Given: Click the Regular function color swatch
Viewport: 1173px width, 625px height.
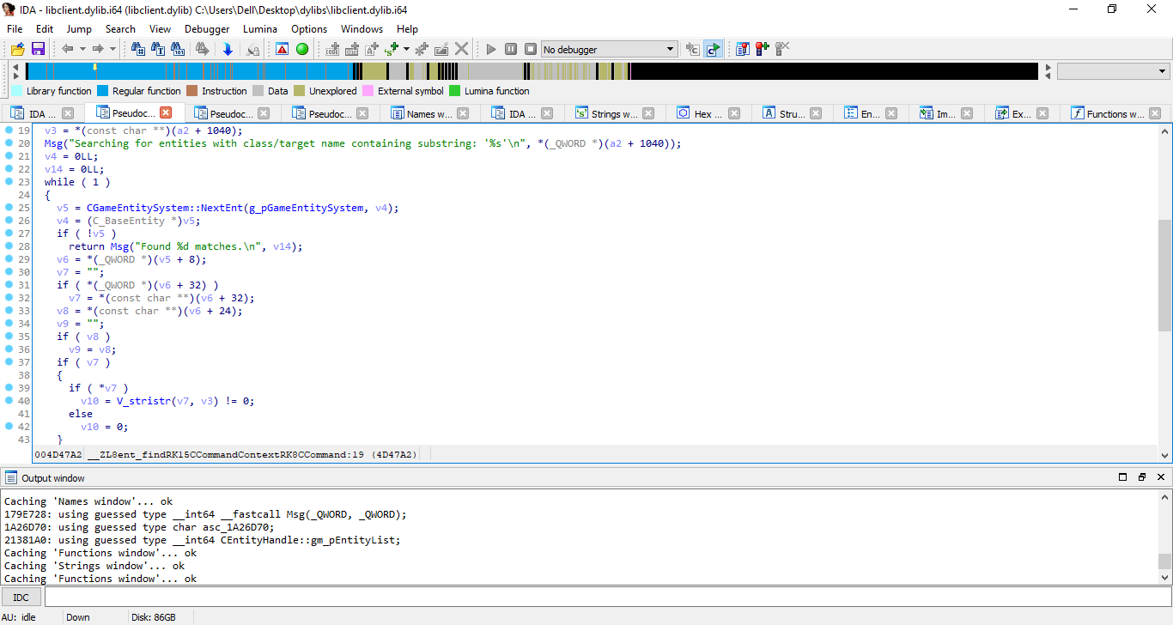Looking at the screenshot, I should tap(102, 91).
